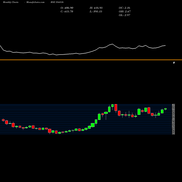Click the "MunafaSutra.com" label
182x182 pixels.
pyautogui.click(x=35, y=2)
